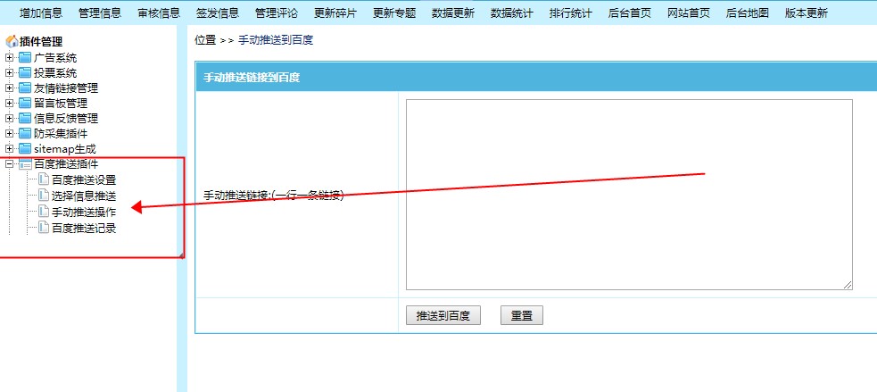
Task: Open 后台首页 from the top menu
Action: (630, 13)
